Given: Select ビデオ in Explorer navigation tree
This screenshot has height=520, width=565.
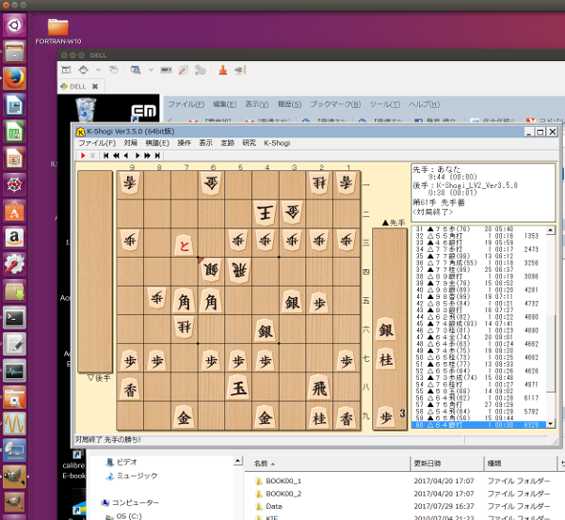Looking at the screenshot, I should point(121,462).
